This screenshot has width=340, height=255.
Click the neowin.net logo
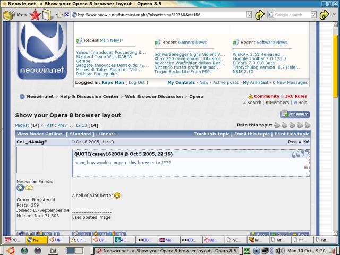click(42, 50)
